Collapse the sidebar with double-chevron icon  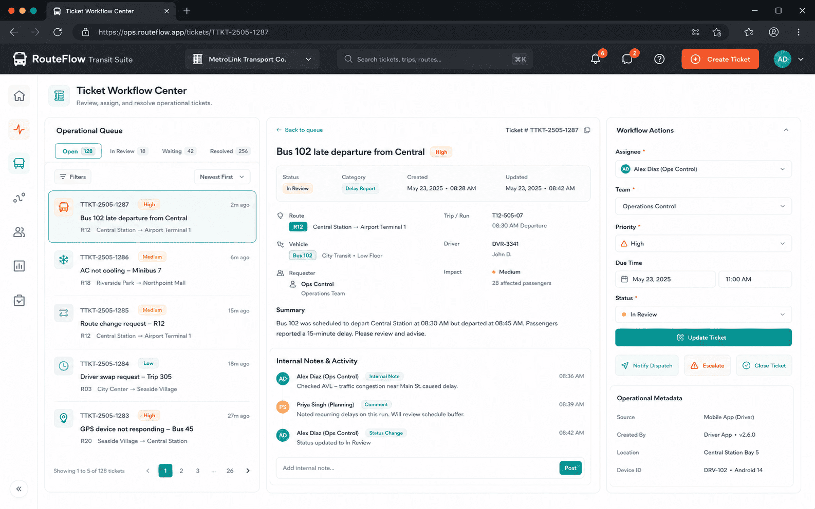[19, 489]
